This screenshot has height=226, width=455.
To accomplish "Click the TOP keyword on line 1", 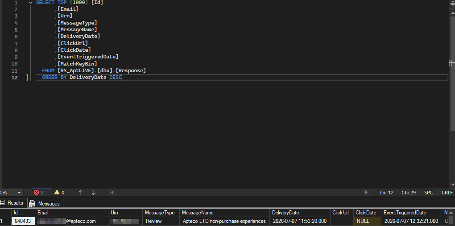I will pyautogui.click(x=62, y=3).
